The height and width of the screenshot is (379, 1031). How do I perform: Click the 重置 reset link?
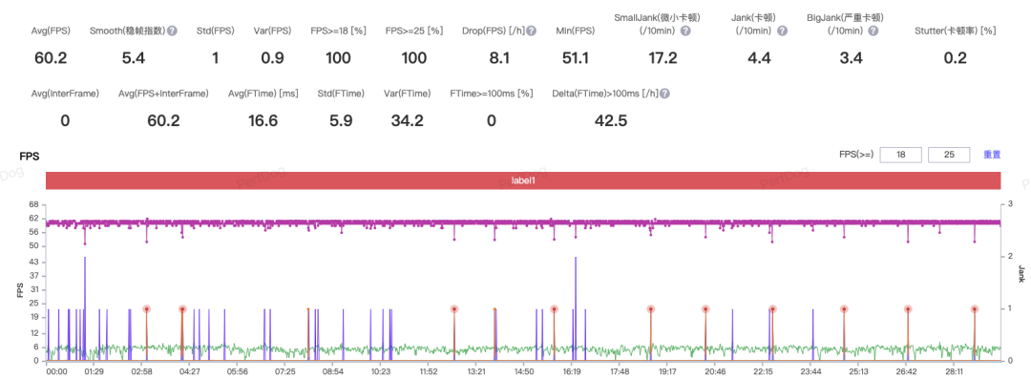(992, 155)
